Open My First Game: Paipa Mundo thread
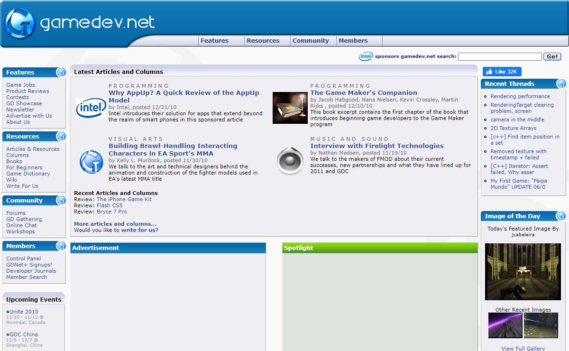The width and height of the screenshot is (569, 351). tap(519, 184)
